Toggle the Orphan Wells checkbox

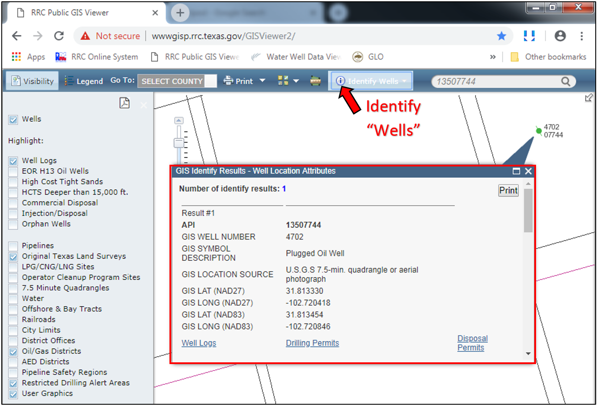pos(13,224)
